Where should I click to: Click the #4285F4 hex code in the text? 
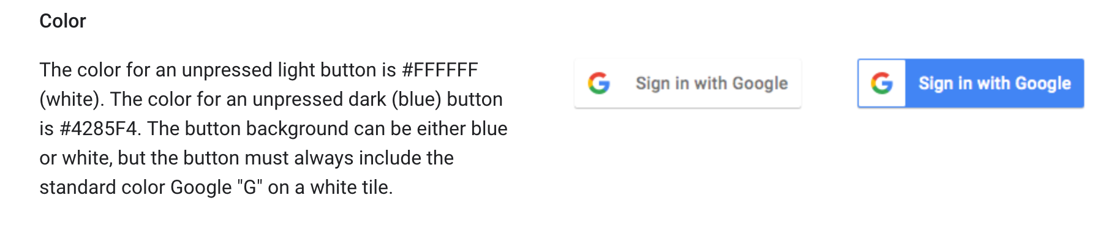click(x=98, y=128)
